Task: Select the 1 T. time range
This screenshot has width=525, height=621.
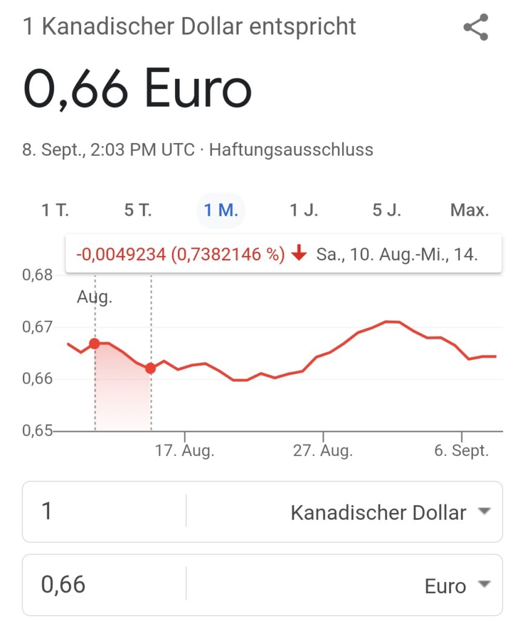Action: (55, 210)
